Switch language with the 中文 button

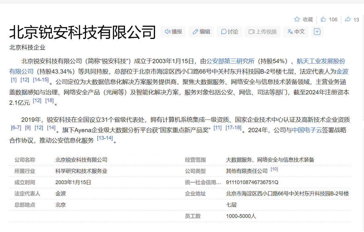point(296,32)
